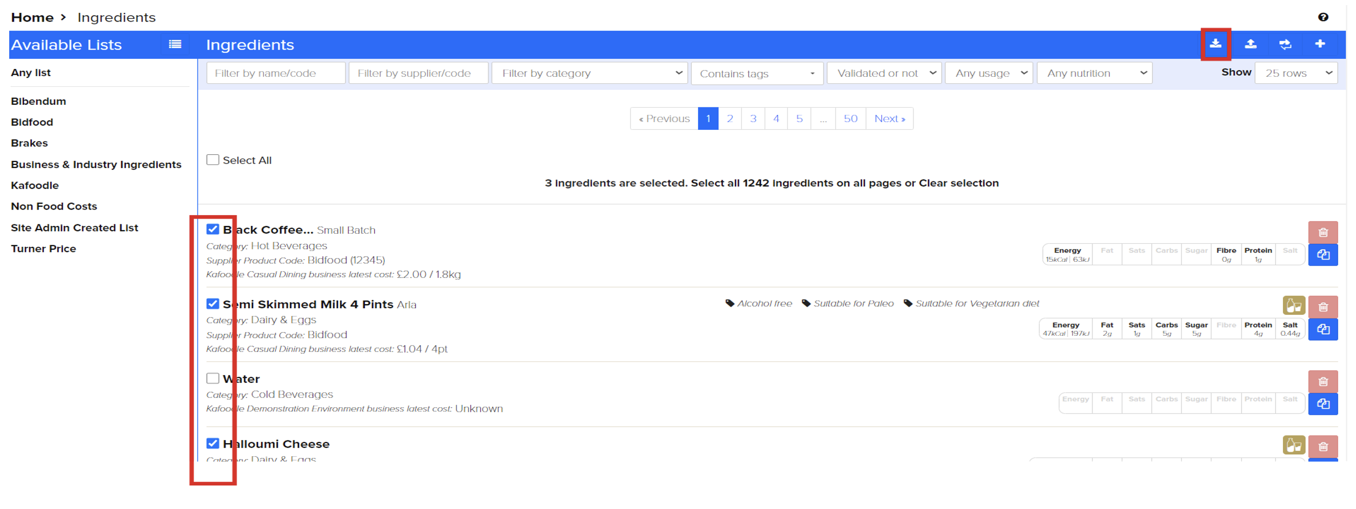
Task: Select the Bidfood list
Action: coord(32,122)
